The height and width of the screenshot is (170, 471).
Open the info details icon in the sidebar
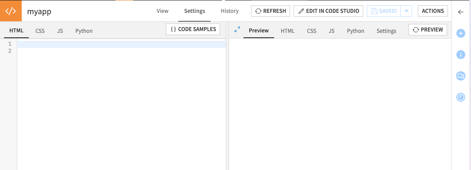coord(461,55)
